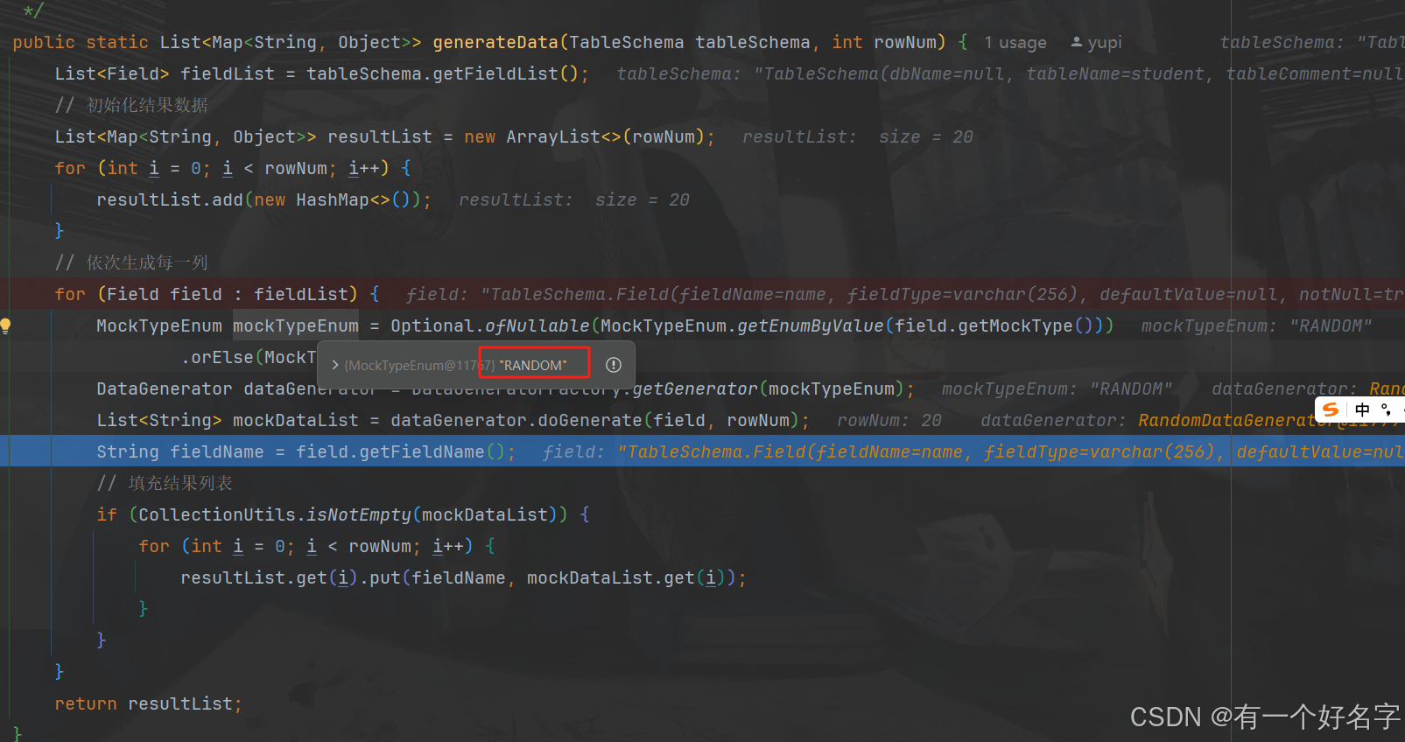
Task: Click ArrayList in the resultList declaration
Action: pyautogui.click(x=553, y=136)
